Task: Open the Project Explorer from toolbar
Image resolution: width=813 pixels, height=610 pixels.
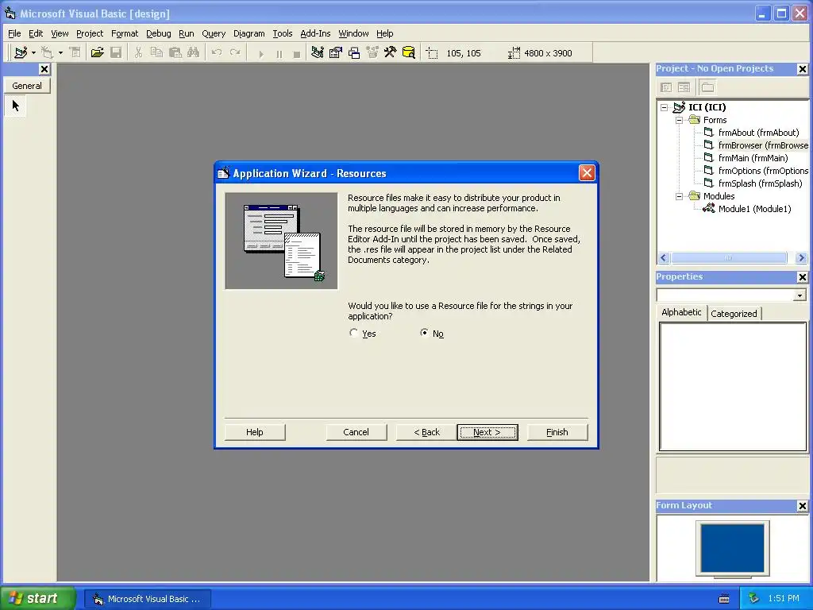Action: (318, 52)
